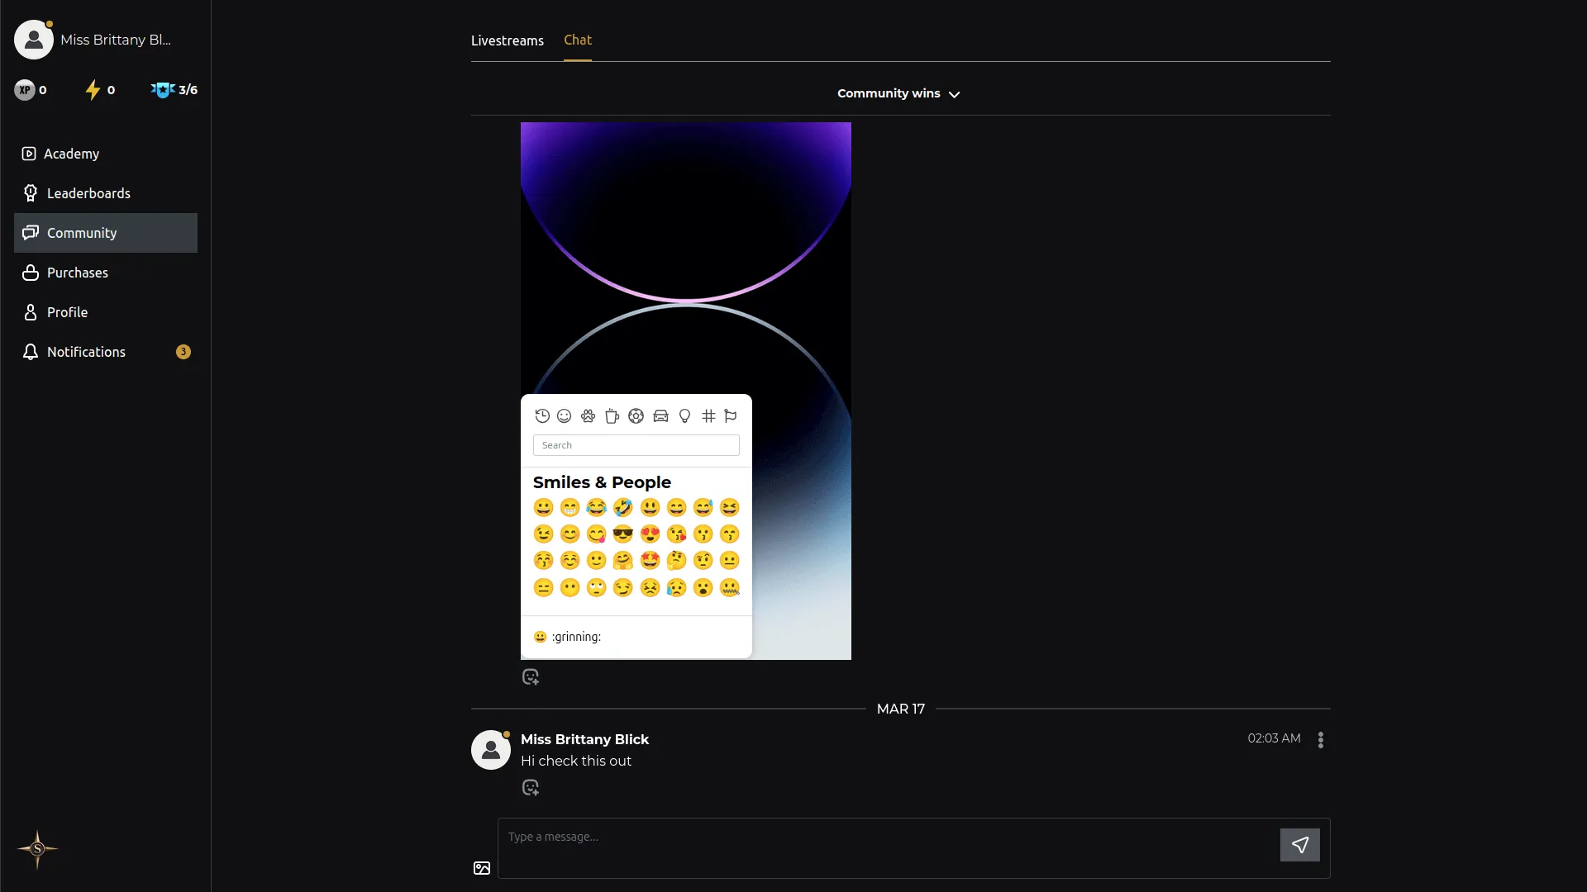This screenshot has width=1587, height=892.
Task: Select Activities soccer ball category
Action: 636,416
